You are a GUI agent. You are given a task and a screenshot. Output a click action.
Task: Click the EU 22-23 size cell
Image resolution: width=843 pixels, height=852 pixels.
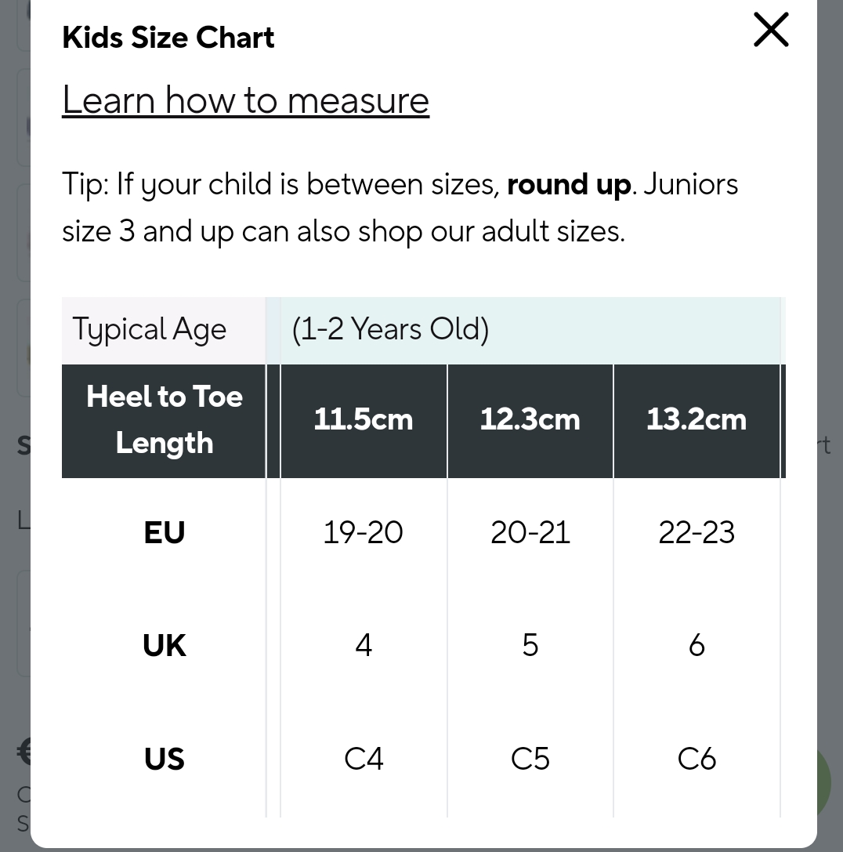[696, 533]
